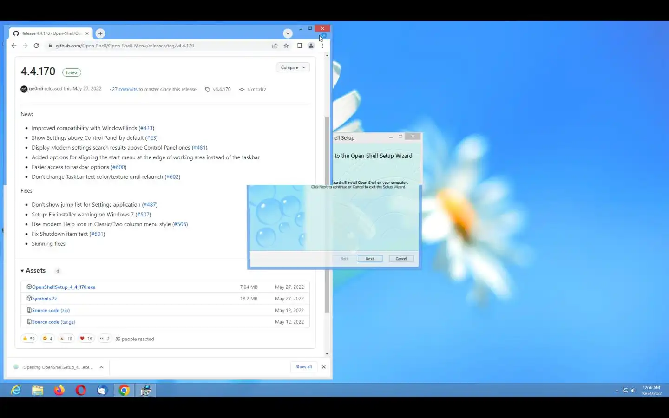The height and width of the screenshot is (418, 669).
Task: Open issue #481 link
Action: click(199, 148)
